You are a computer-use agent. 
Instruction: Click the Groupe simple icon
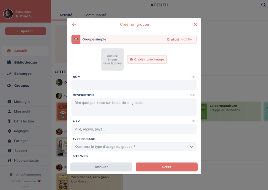76,39
